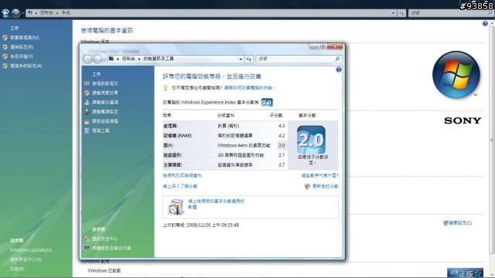The height and width of the screenshot is (278, 495).
Task: Select primary hard disk row with 3.7
Action: click(225, 164)
